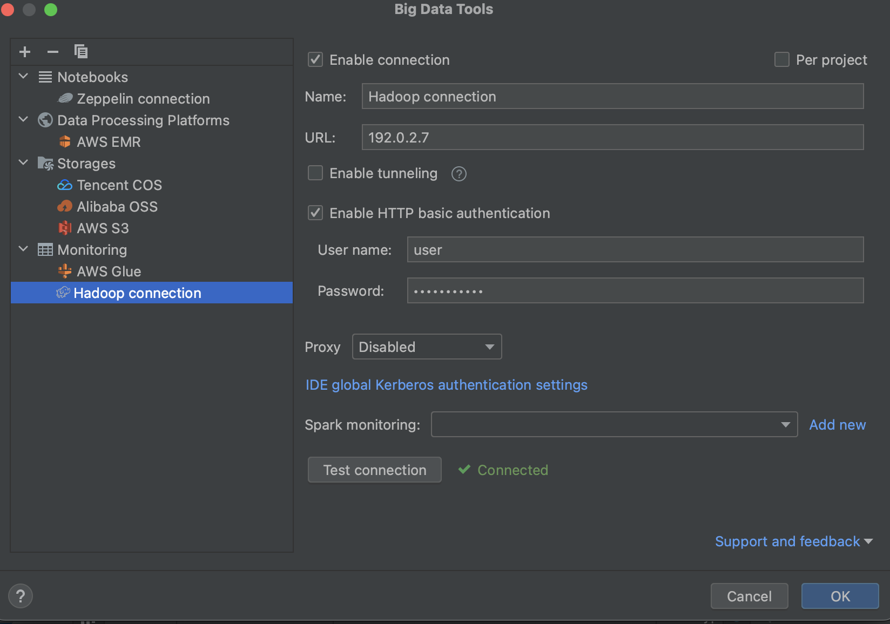Open the Tencent COS storage entry

[x=118, y=185]
